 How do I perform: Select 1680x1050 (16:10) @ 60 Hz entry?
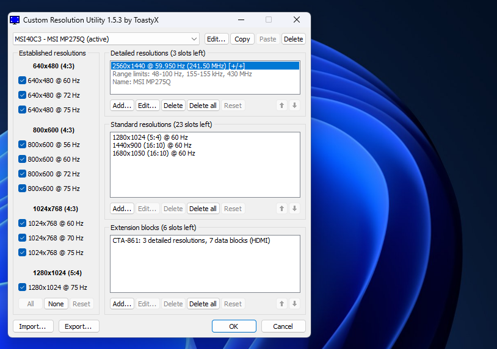click(x=205, y=153)
